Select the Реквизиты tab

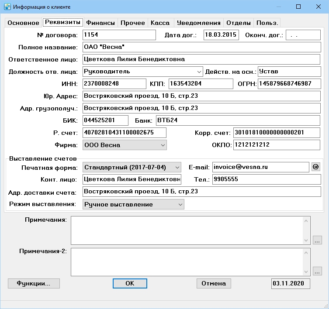(x=63, y=22)
